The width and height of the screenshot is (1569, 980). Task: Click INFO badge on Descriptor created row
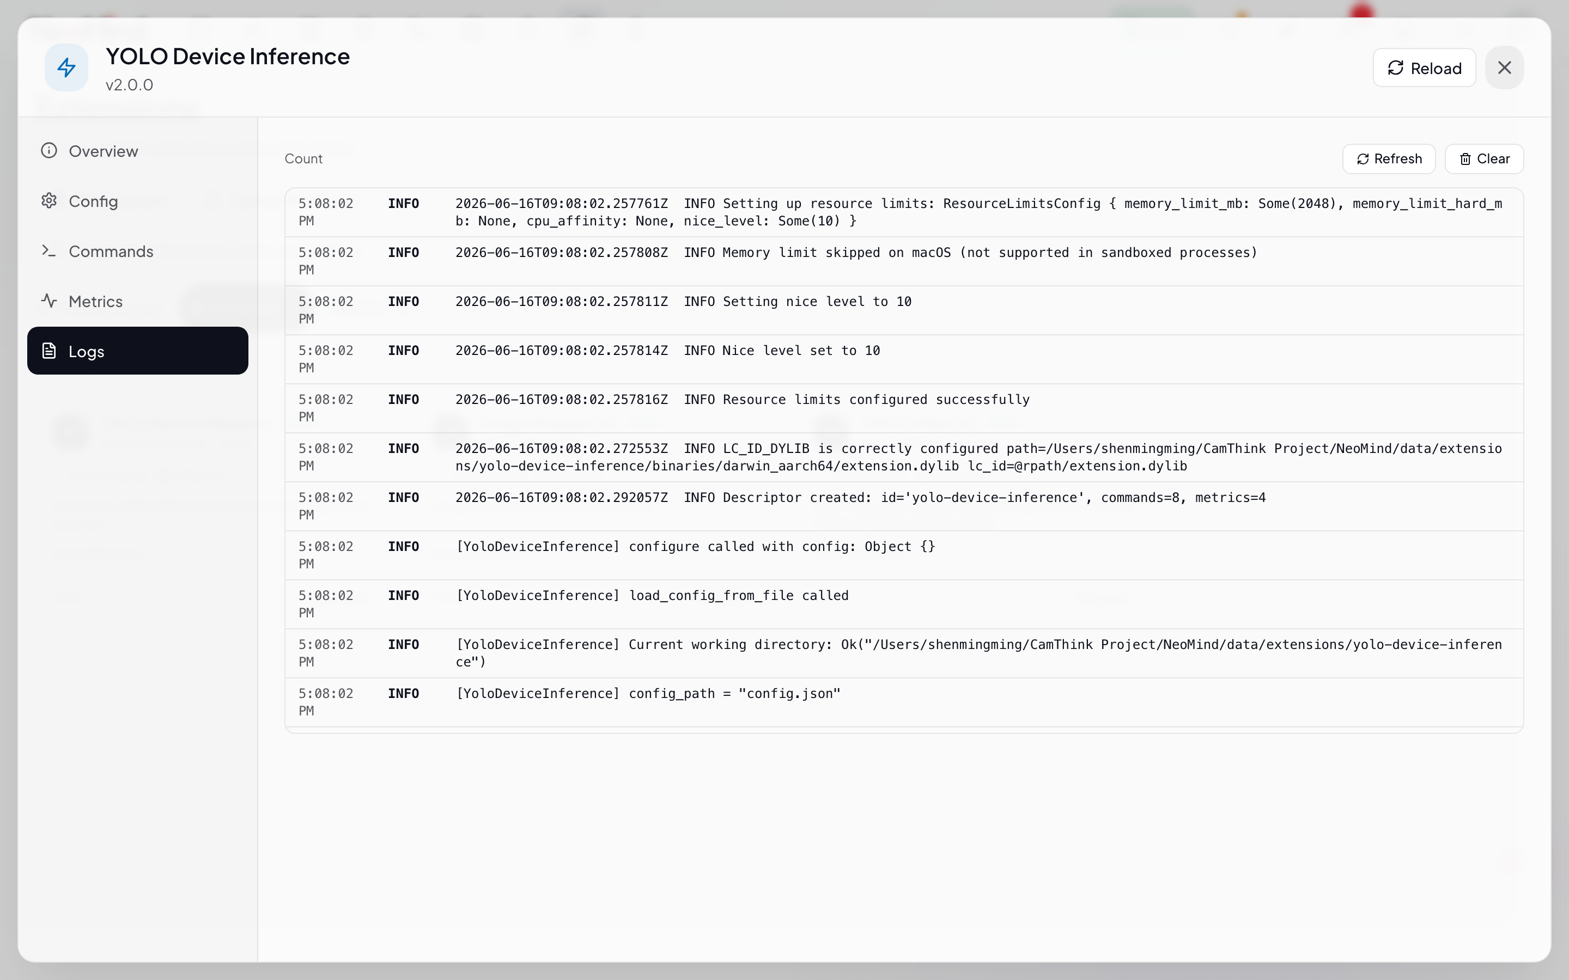point(403,498)
